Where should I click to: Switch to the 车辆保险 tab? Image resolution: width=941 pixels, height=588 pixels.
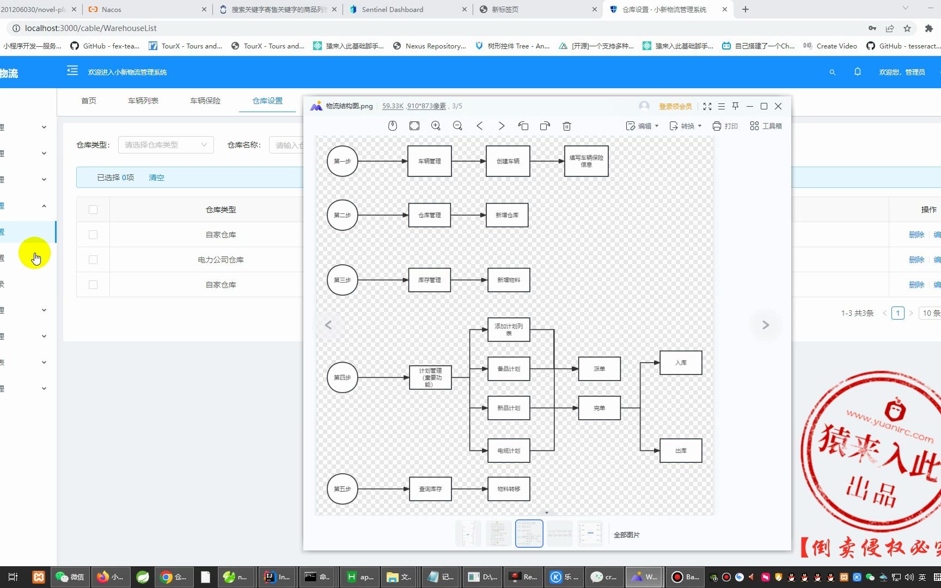[x=205, y=100]
